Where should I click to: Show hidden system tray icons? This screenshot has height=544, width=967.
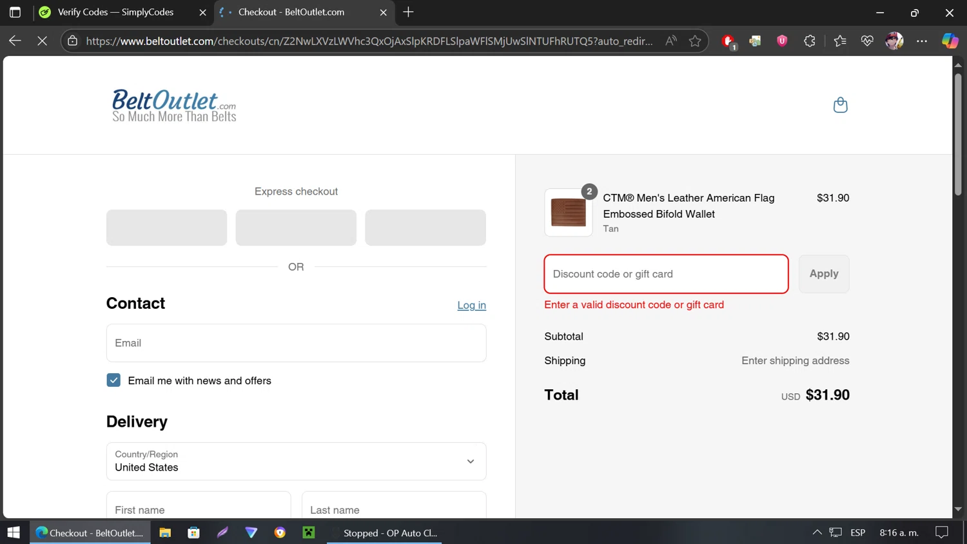click(x=817, y=532)
